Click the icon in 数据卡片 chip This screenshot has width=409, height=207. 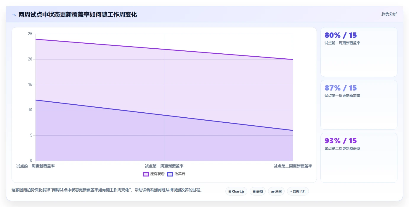291,192
